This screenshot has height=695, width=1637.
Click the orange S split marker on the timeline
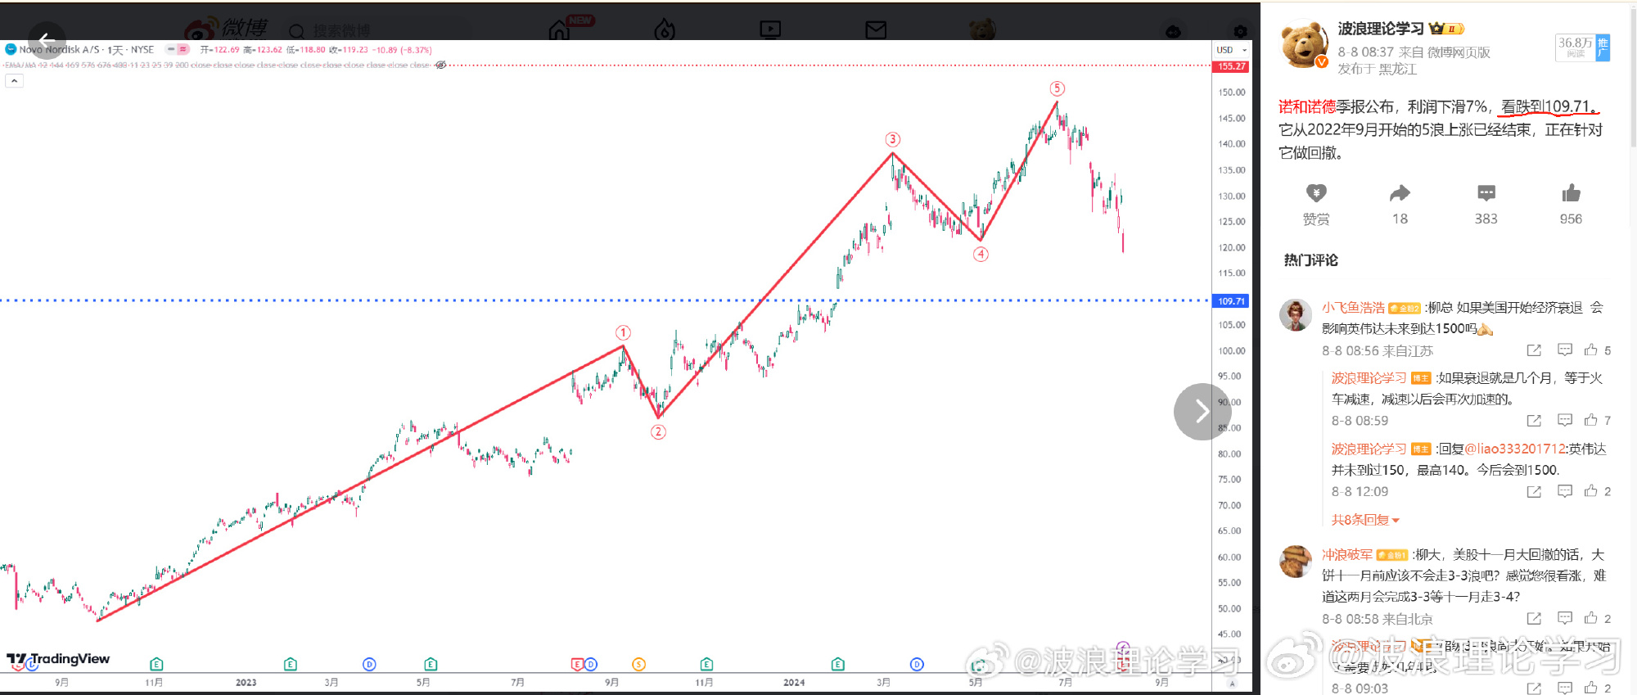[638, 664]
